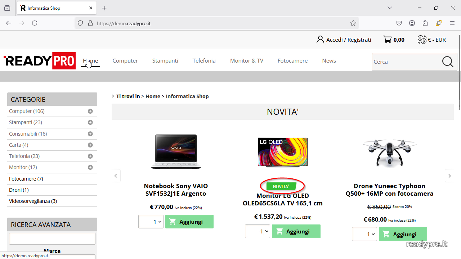The height and width of the screenshot is (259, 461).
Task: Open the Stampanti menu
Action: click(165, 60)
